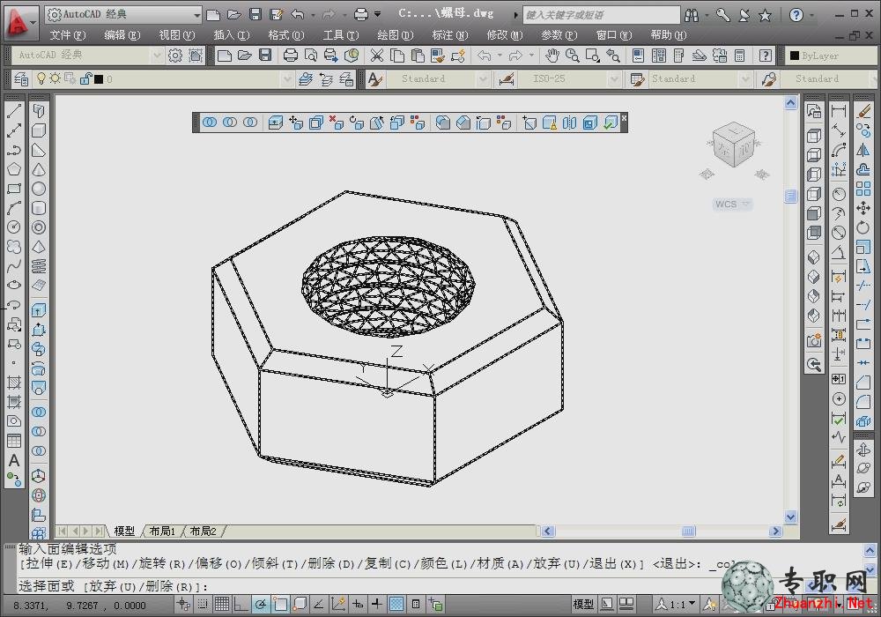The height and width of the screenshot is (617, 881).
Task: Select the Box solid modeling tool
Action: coord(39,130)
